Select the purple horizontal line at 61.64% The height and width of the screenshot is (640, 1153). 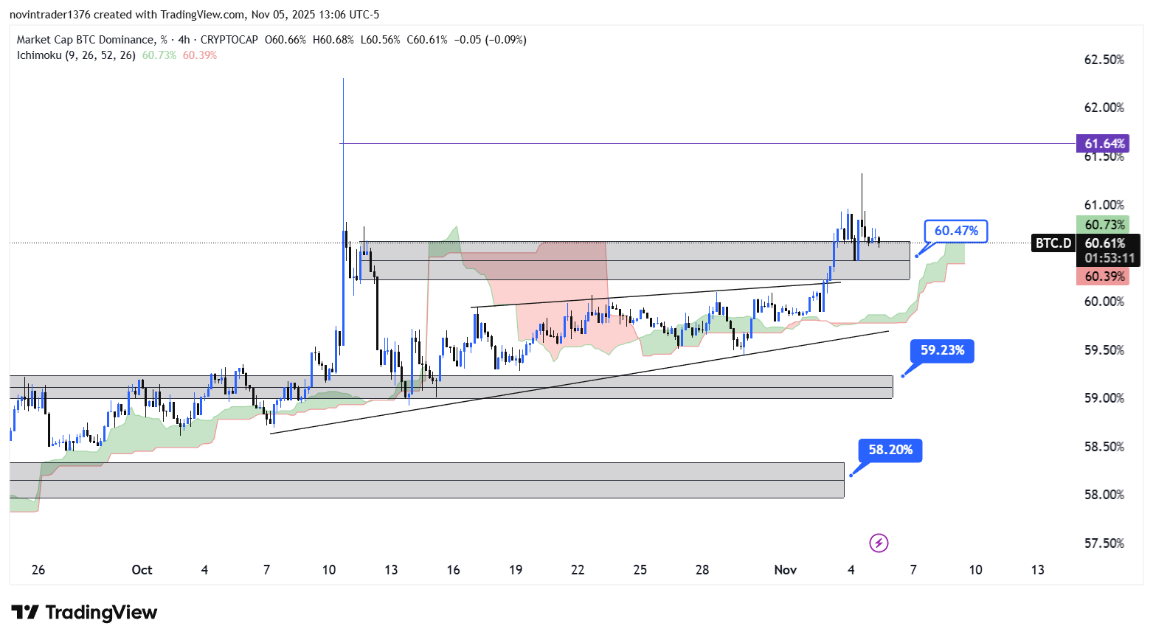point(664,143)
